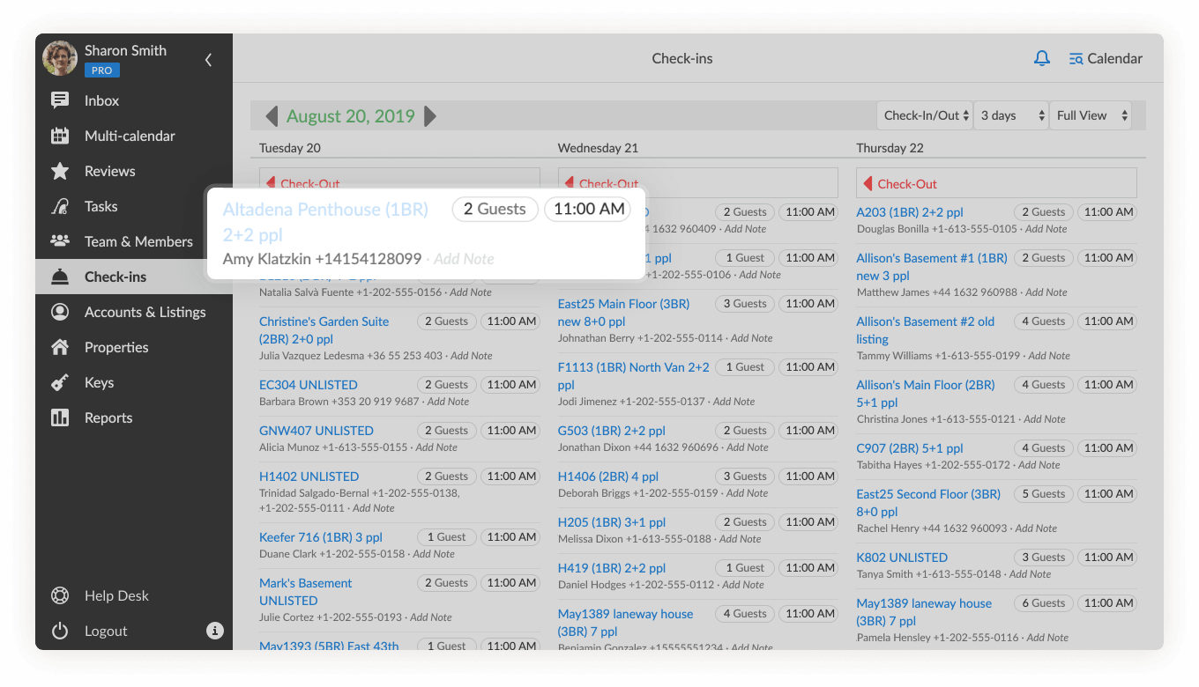Click the Team & Members people icon
Image resolution: width=1199 pixels, height=687 pixels.
60,241
